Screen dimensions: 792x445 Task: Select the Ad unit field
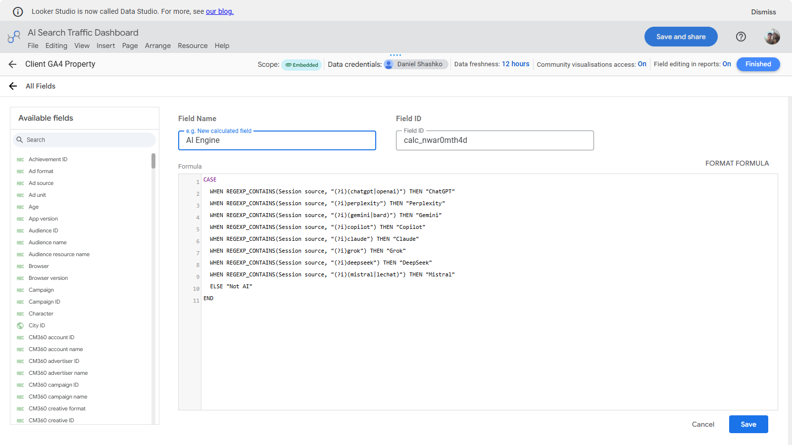click(37, 195)
